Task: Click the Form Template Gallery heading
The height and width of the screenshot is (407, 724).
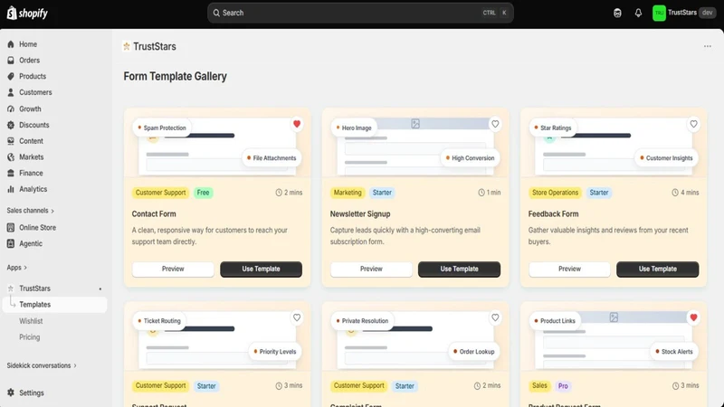Action: pos(175,76)
